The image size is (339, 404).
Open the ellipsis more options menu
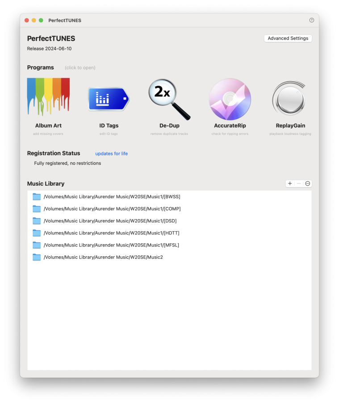point(308,183)
